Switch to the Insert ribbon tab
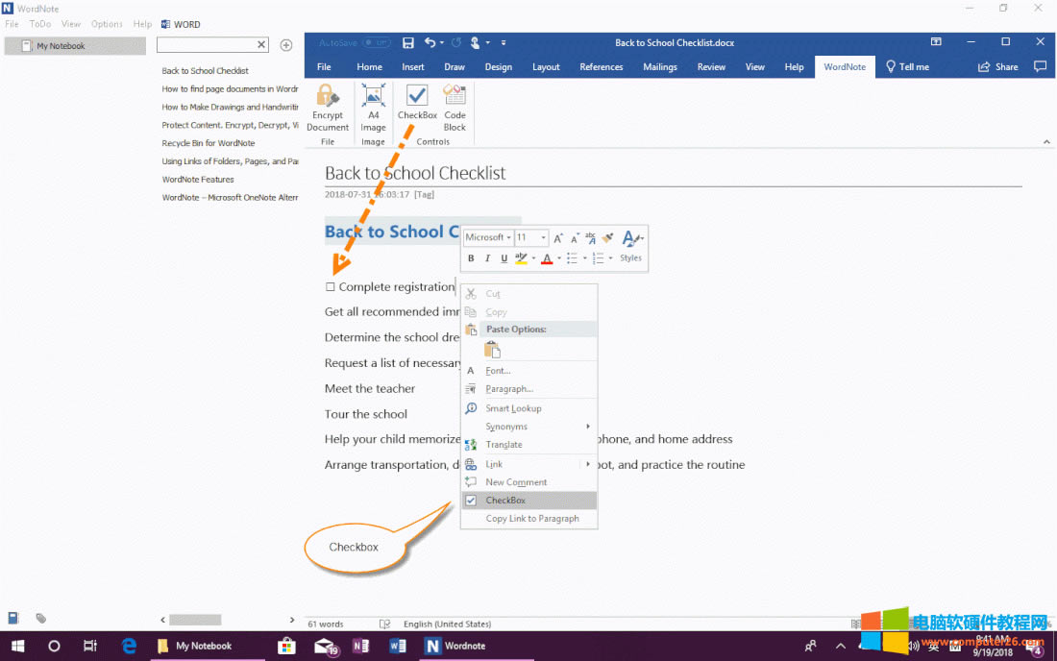The image size is (1057, 661). point(413,67)
